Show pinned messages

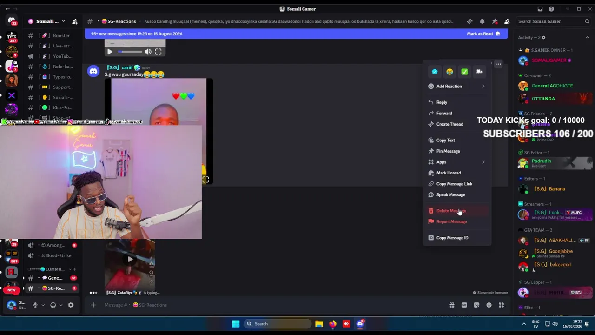coord(495,21)
